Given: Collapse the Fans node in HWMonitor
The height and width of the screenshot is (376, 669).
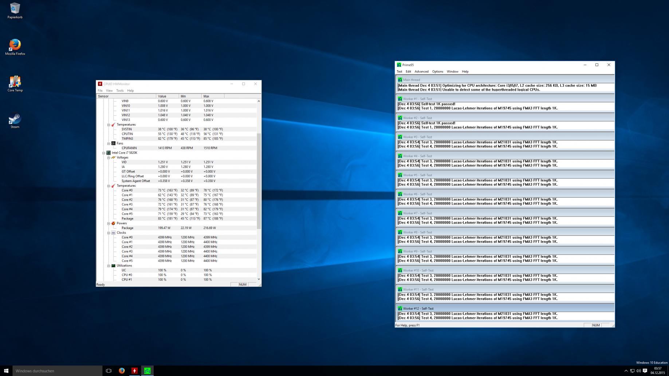Looking at the screenshot, I should pyautogui.click(x=109, y=143).
